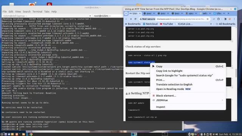Switch to the 'Ubu' last Chrome tab
Image resolution: width=242 pixels, height=136 pixels.
coord(219,14)
